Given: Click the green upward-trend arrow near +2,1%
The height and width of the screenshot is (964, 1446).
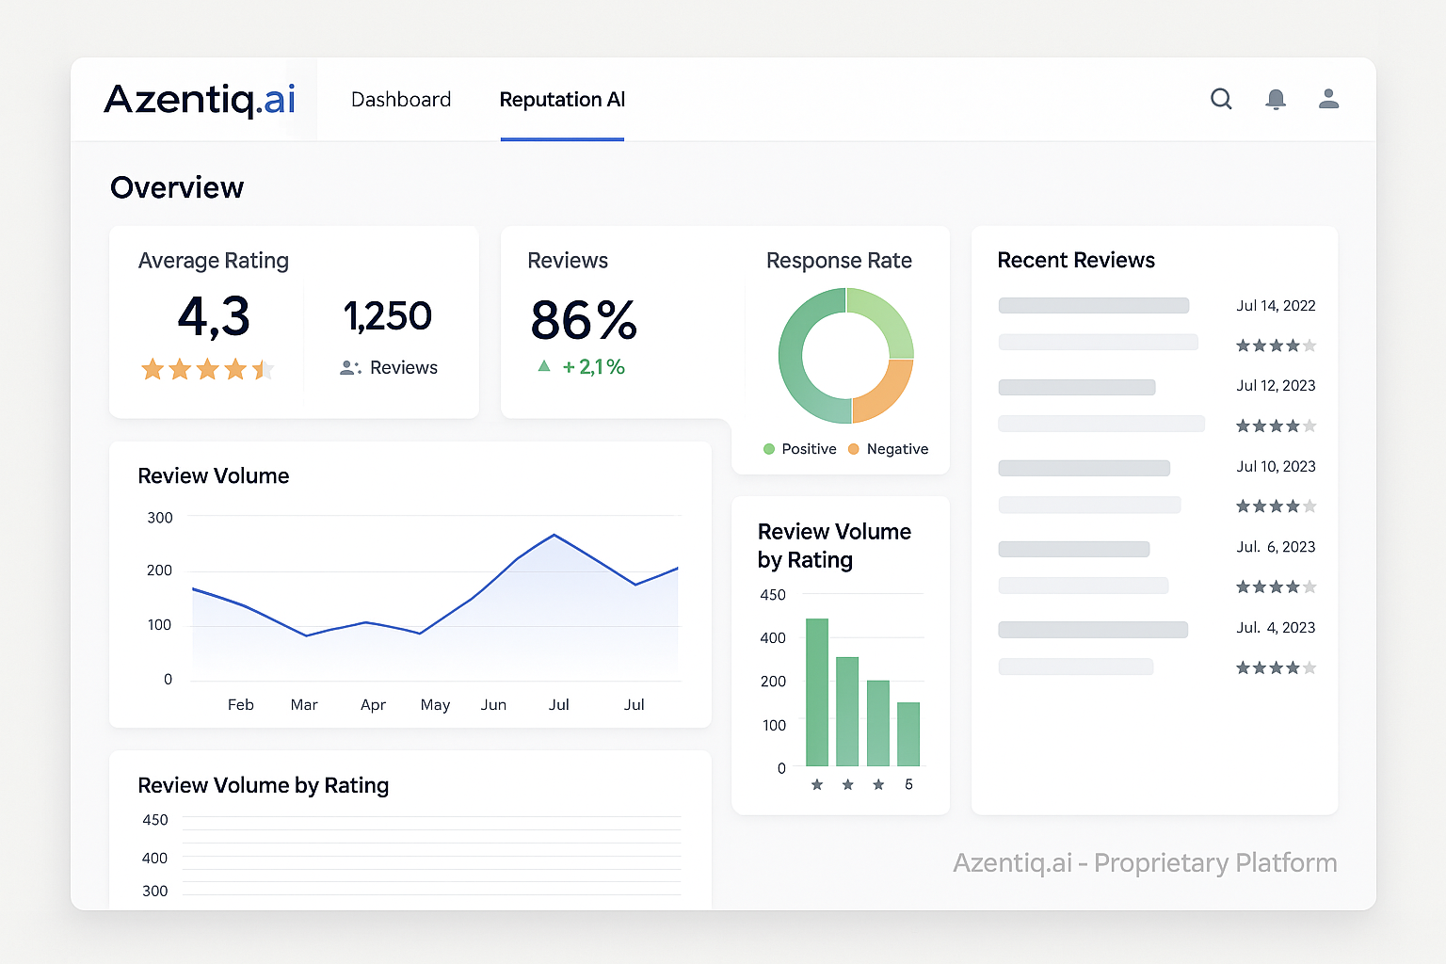Looking at the screenshot, I should [x=544, y=366].
